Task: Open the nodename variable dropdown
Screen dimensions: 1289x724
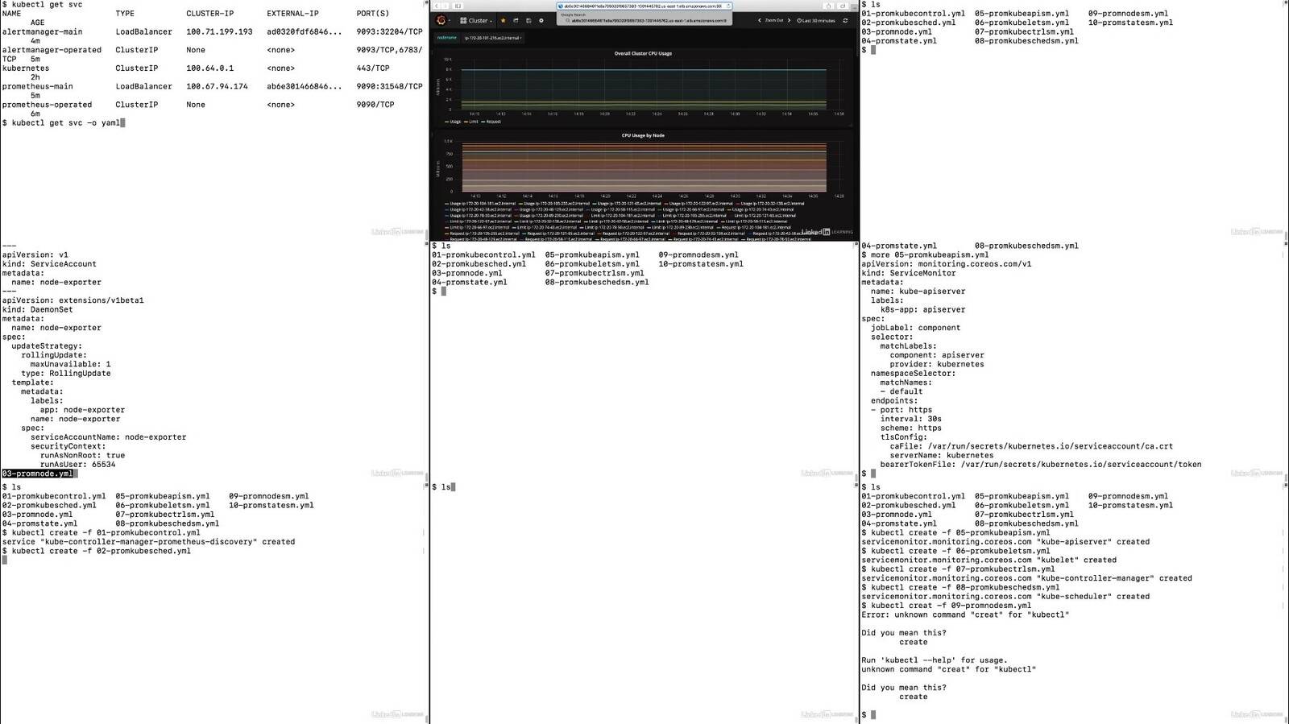Action: [492, 38]
